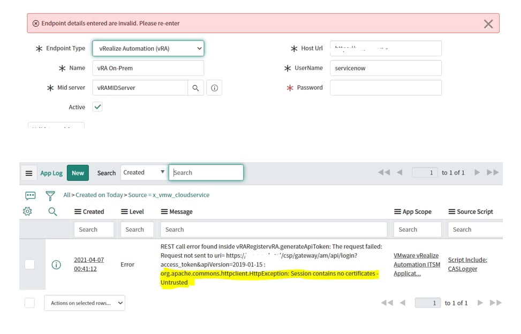Click the list search magnifier icon
The height and width of the screenshot is (334, 521).
click(x=52, y=211)
